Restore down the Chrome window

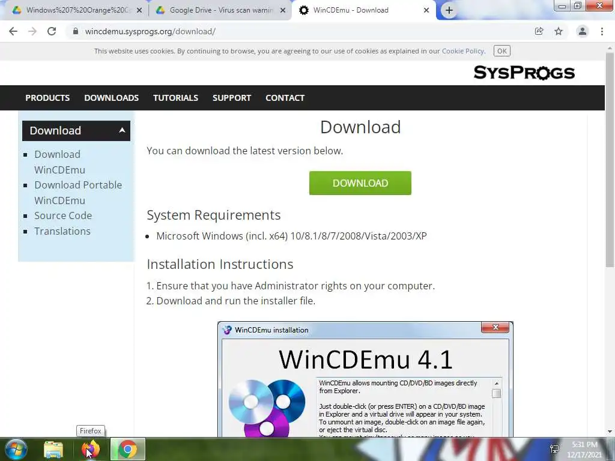(x=577, y=5)
